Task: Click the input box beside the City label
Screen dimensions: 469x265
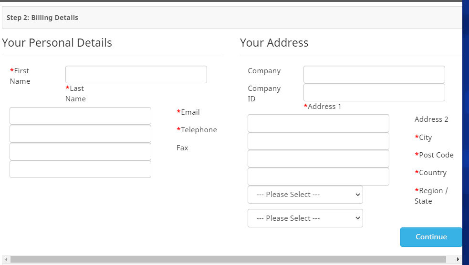Action: pyautogui.click(x=318, y=141)
